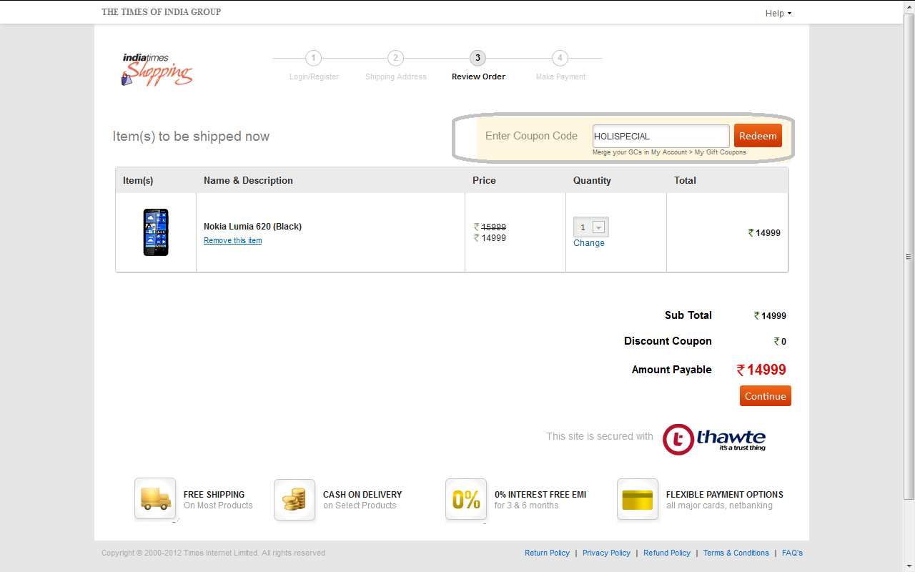The height and width of the screenshot is (572, 915).
Task: Go to step 1 Login/Register
Action: (314, 58)
